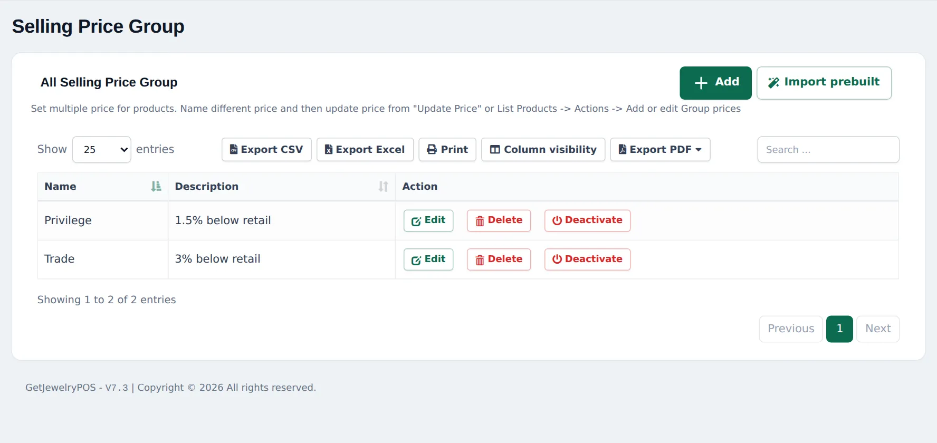
Task: Open the entries-per-page dropdown showing 25
Action: tap(101, 150)
